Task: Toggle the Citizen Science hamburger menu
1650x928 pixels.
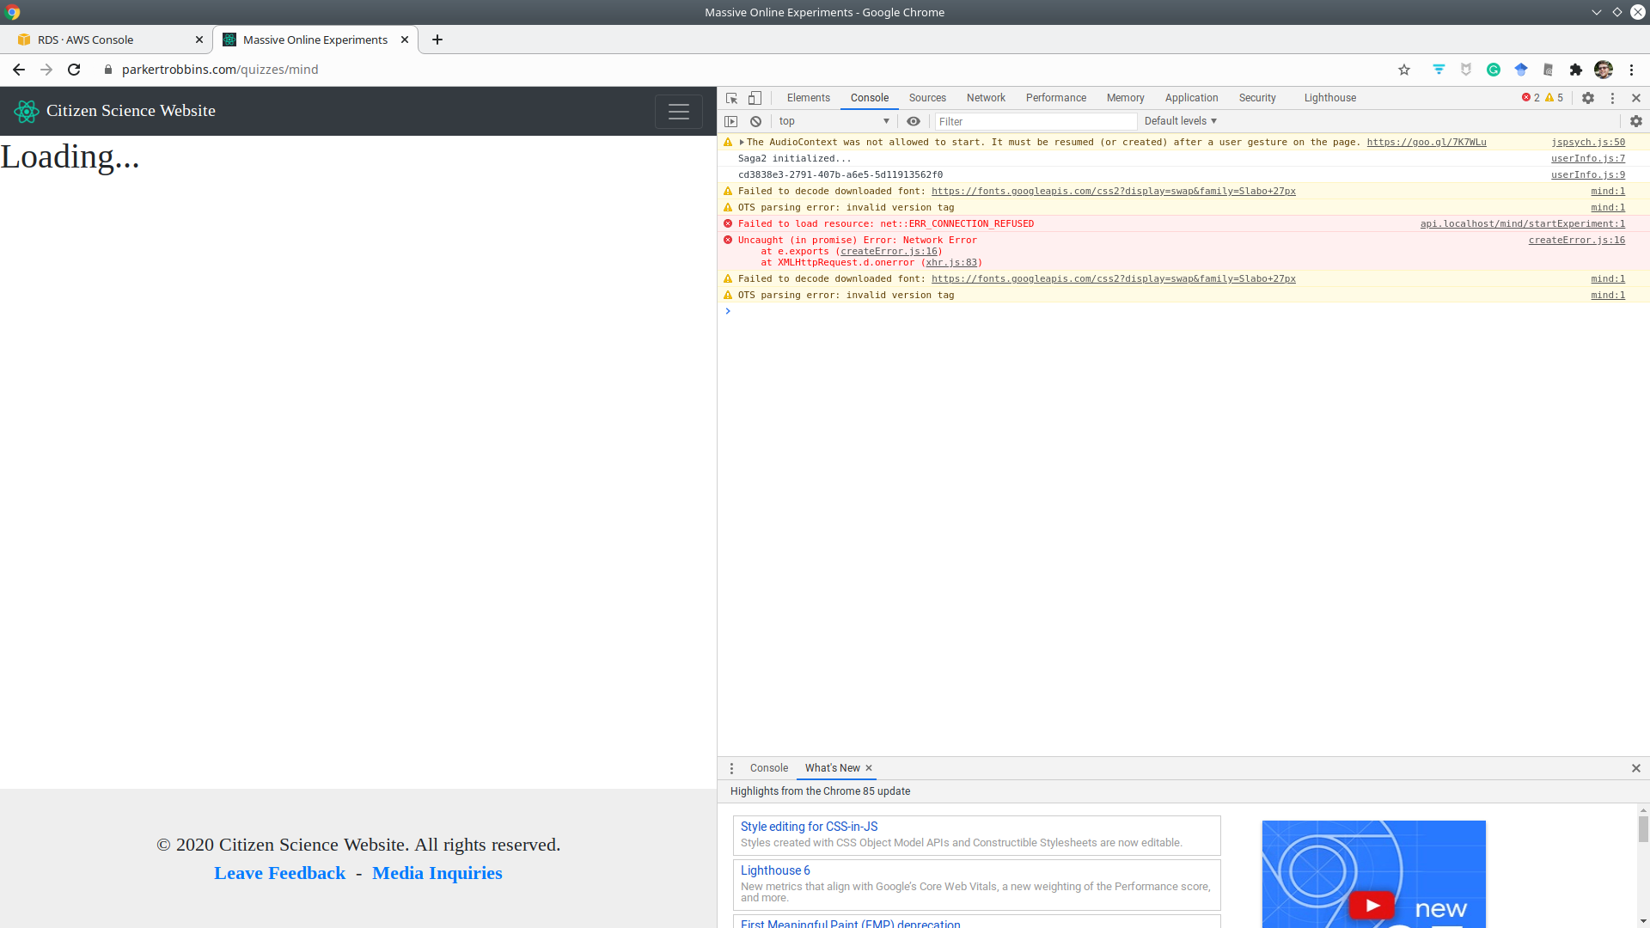Action: coord(679,111)
